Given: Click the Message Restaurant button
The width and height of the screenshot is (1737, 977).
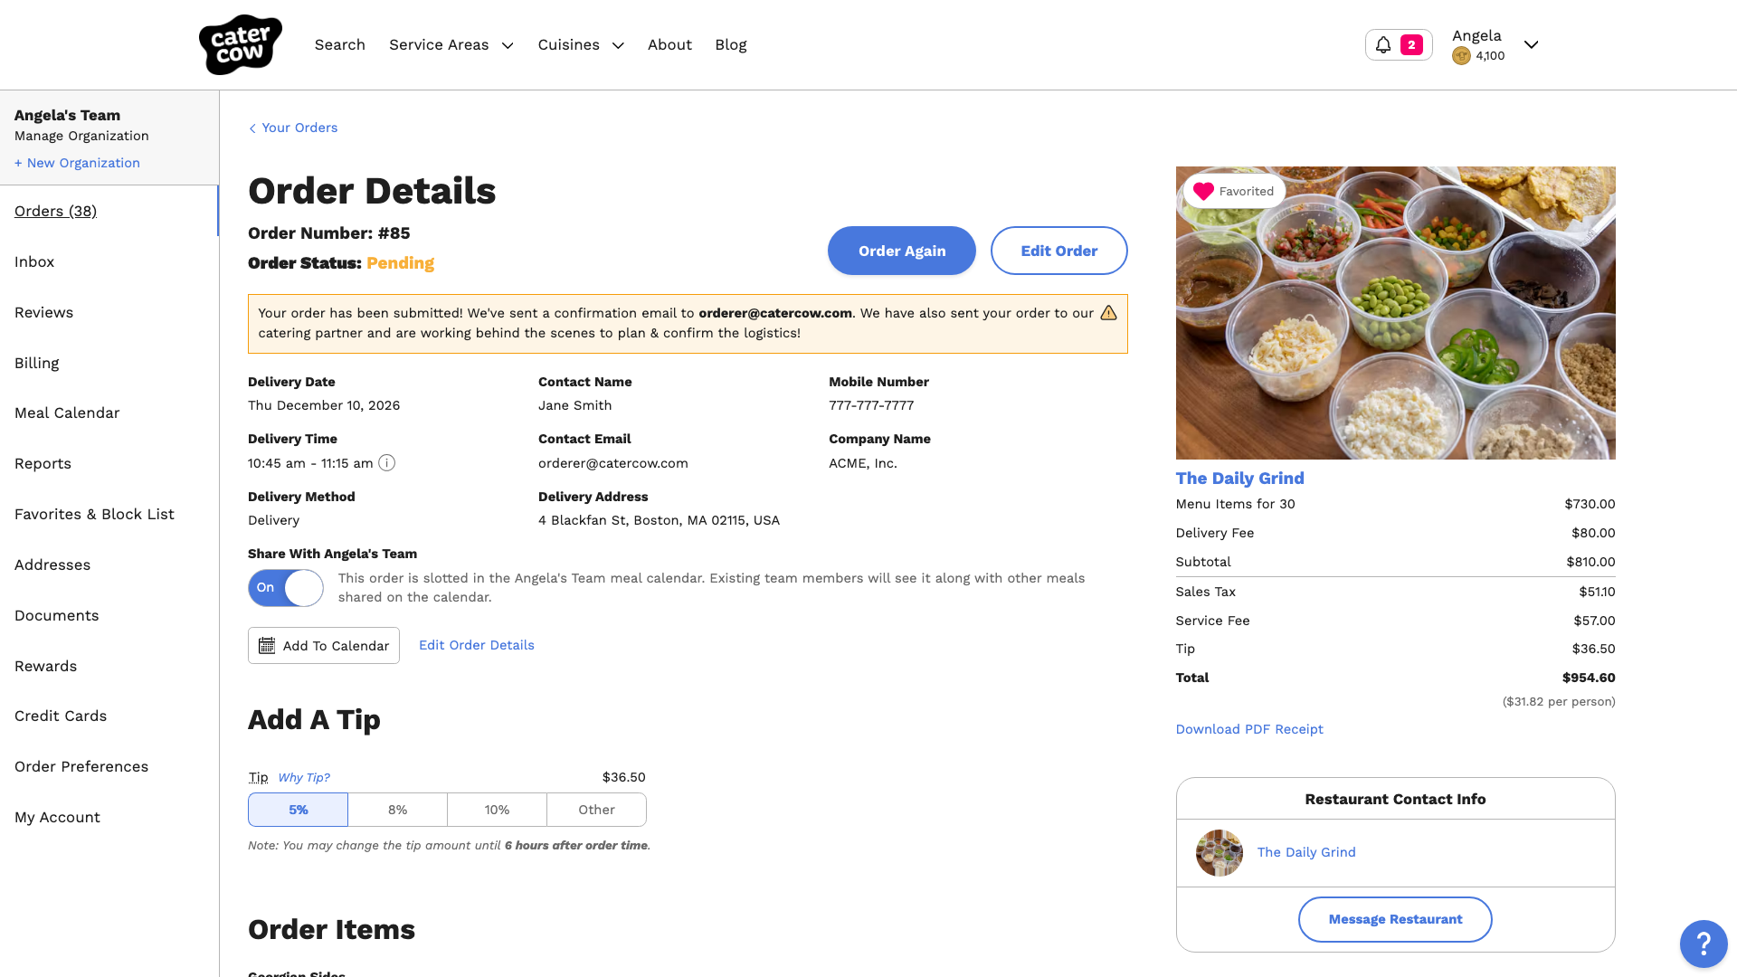Looking at the screenshot, I should coord(1395,919).
